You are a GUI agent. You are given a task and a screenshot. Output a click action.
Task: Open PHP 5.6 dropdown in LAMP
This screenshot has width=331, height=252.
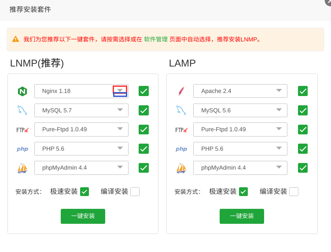[x=240, y=149]
